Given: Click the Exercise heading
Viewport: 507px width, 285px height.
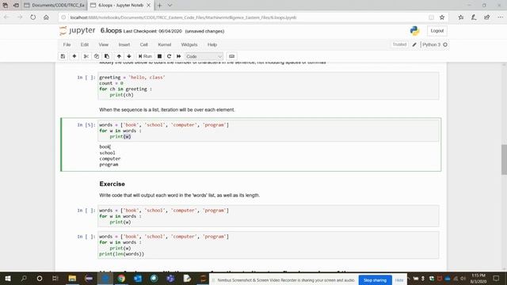Looking at the screenshot, I should point(112,184).
